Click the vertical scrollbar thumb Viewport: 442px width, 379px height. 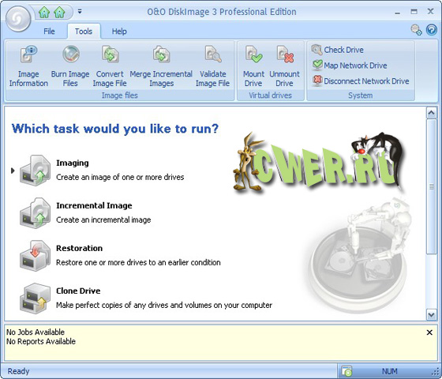(x=431, y=186)
